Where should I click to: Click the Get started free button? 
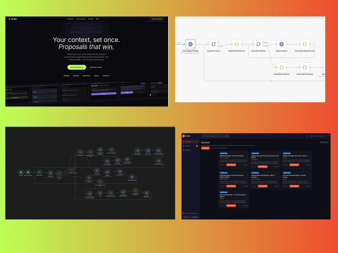click(77, 67)
